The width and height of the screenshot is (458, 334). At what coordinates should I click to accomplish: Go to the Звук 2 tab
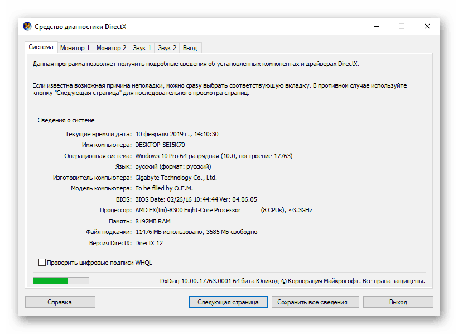(x=167, y=48)
